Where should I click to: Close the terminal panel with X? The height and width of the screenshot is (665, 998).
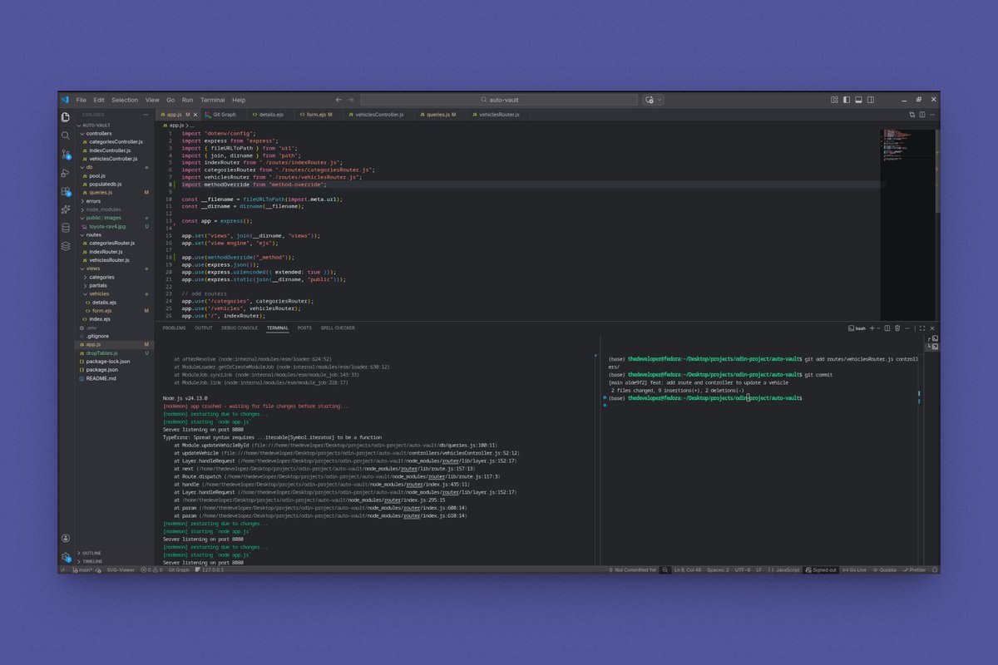click(x=932, y=328)
